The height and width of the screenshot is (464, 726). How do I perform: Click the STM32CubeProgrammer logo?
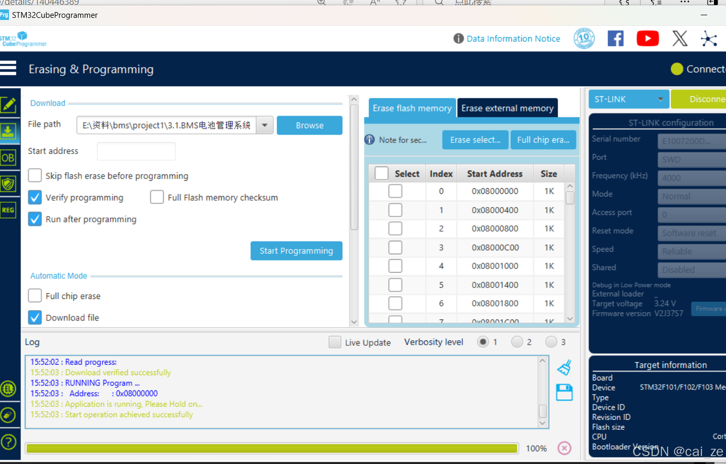click(24, 39)
